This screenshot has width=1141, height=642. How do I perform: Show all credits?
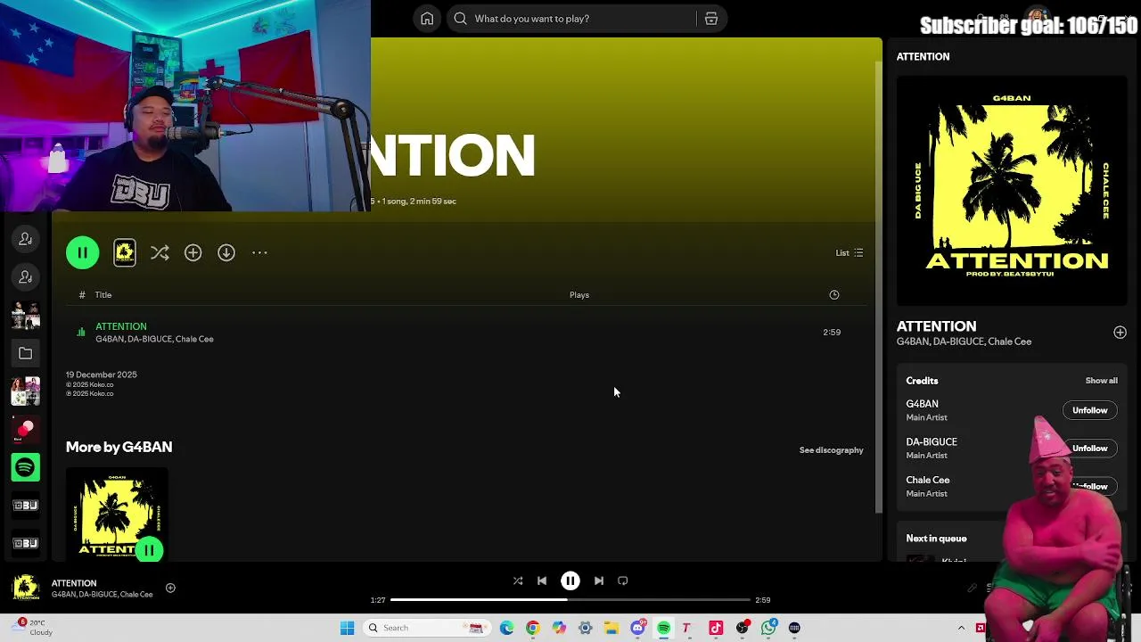(x=1101, y=381)
